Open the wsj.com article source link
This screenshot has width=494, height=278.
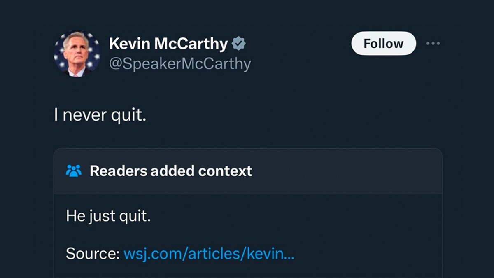coord(209,254)
